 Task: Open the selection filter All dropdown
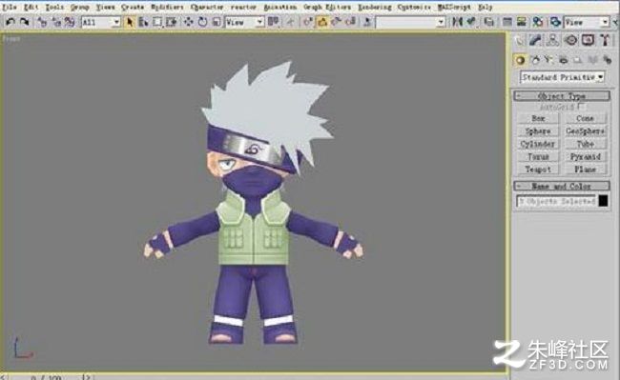[101, 22]
